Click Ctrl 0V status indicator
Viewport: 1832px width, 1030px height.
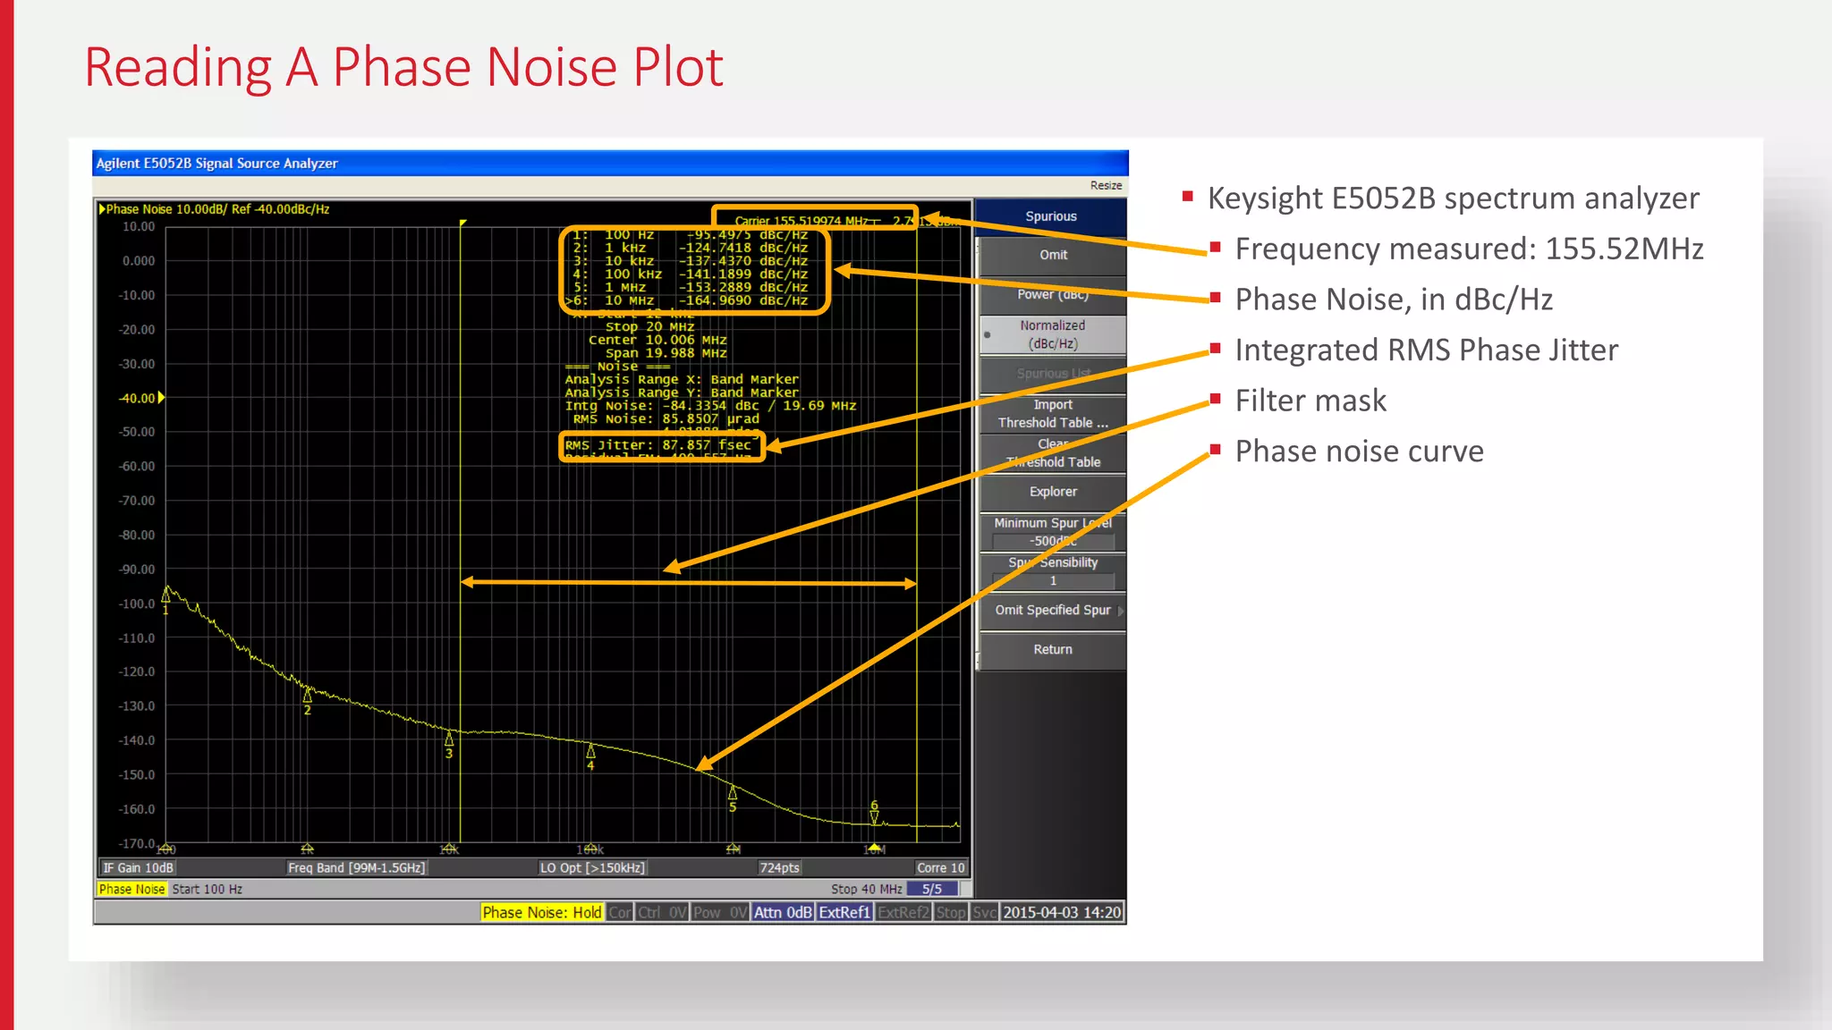coord(662,913)
